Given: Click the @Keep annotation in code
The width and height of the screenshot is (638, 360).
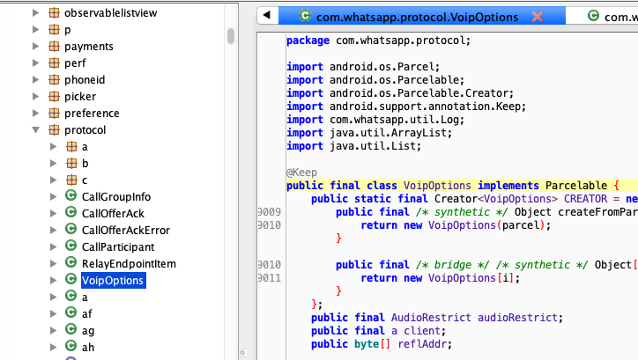Looking at the screenshot, I should pyautogui.click(x=301, y=173).
